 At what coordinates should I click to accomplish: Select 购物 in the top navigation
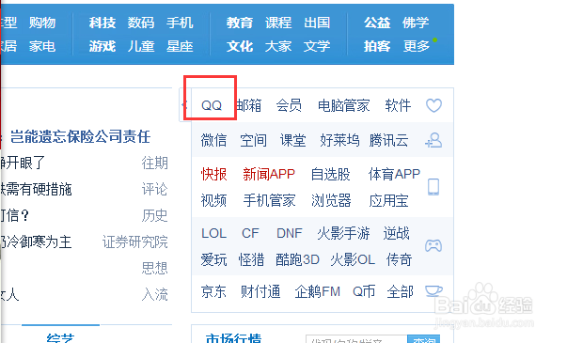pos(42,23)
